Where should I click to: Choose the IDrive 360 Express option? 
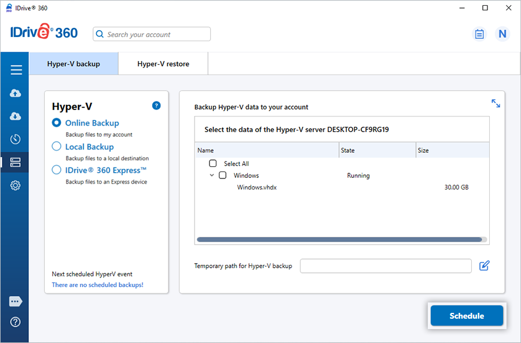[57, 170]
